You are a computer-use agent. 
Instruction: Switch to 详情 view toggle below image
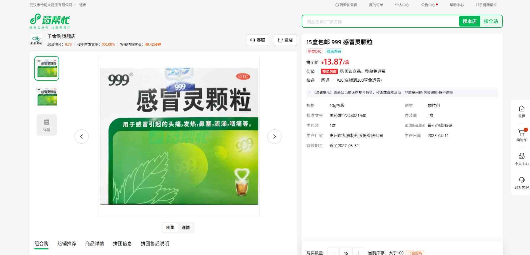[x=186, y=228]
